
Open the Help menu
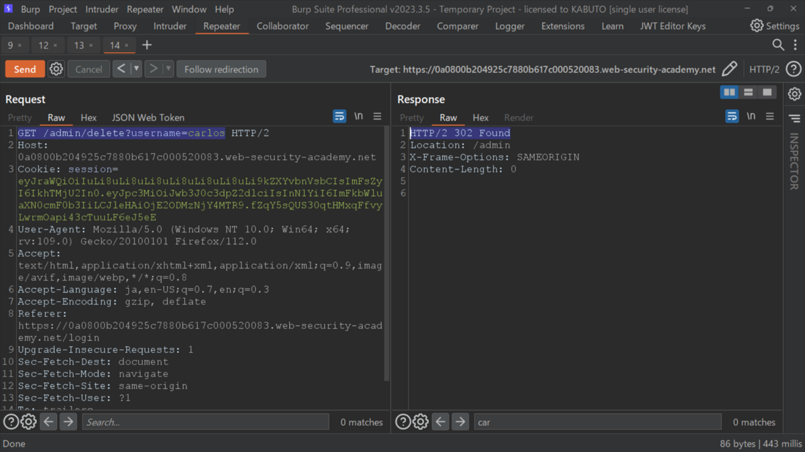tap(224, 9)
